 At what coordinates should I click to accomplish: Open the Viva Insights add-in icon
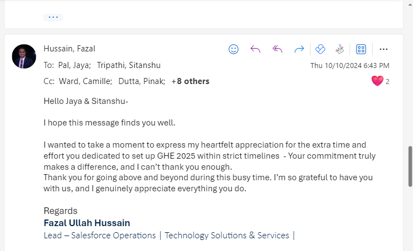point(320,49)
